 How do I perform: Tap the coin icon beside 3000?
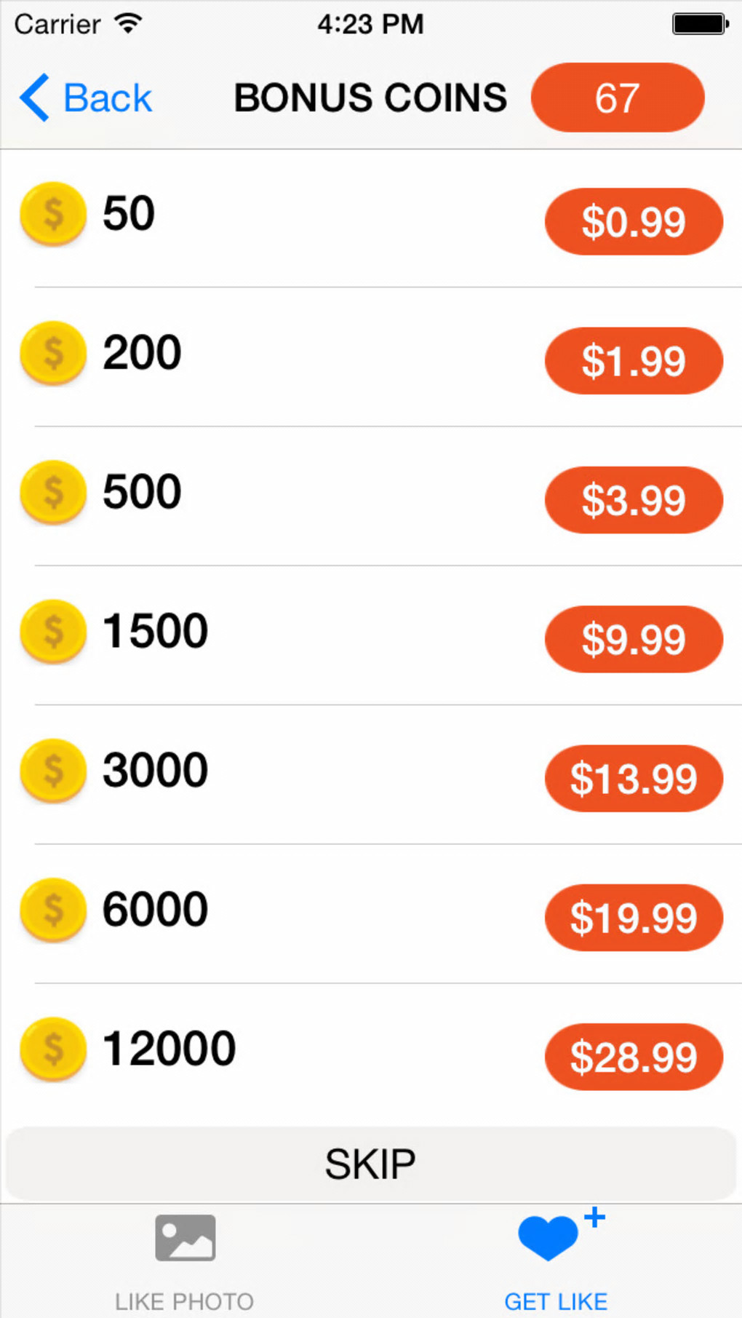pyautogui.click(x=53, y=770)
